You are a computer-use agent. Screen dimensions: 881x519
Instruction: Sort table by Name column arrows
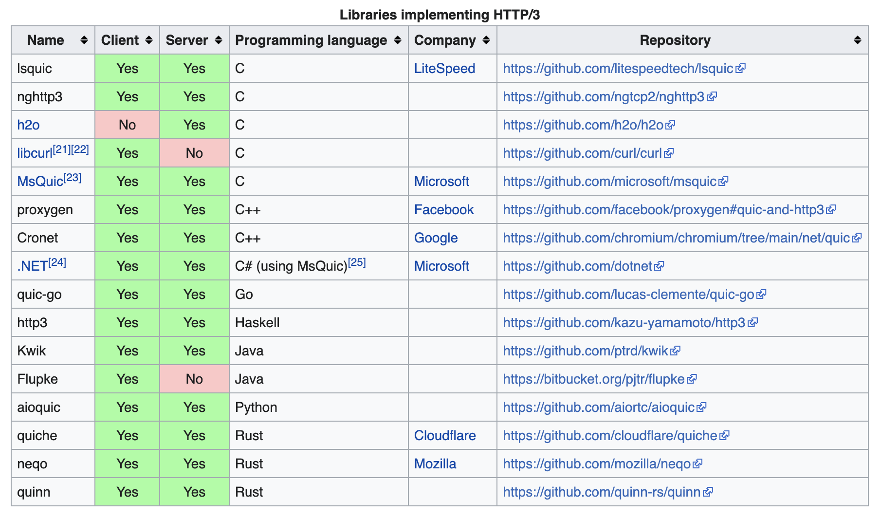pyautogui.click(x=84, y=40)
